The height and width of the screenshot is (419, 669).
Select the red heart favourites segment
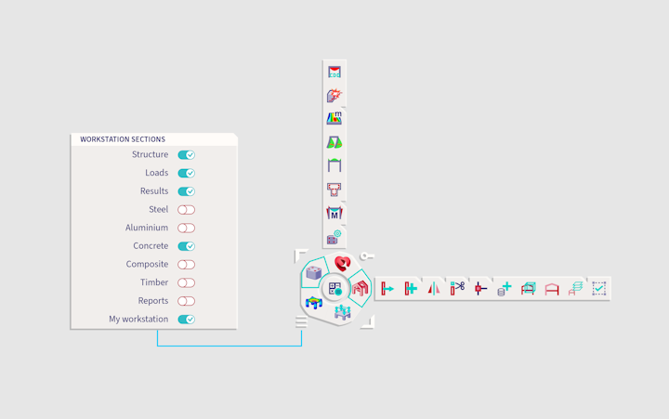[341, 265]
